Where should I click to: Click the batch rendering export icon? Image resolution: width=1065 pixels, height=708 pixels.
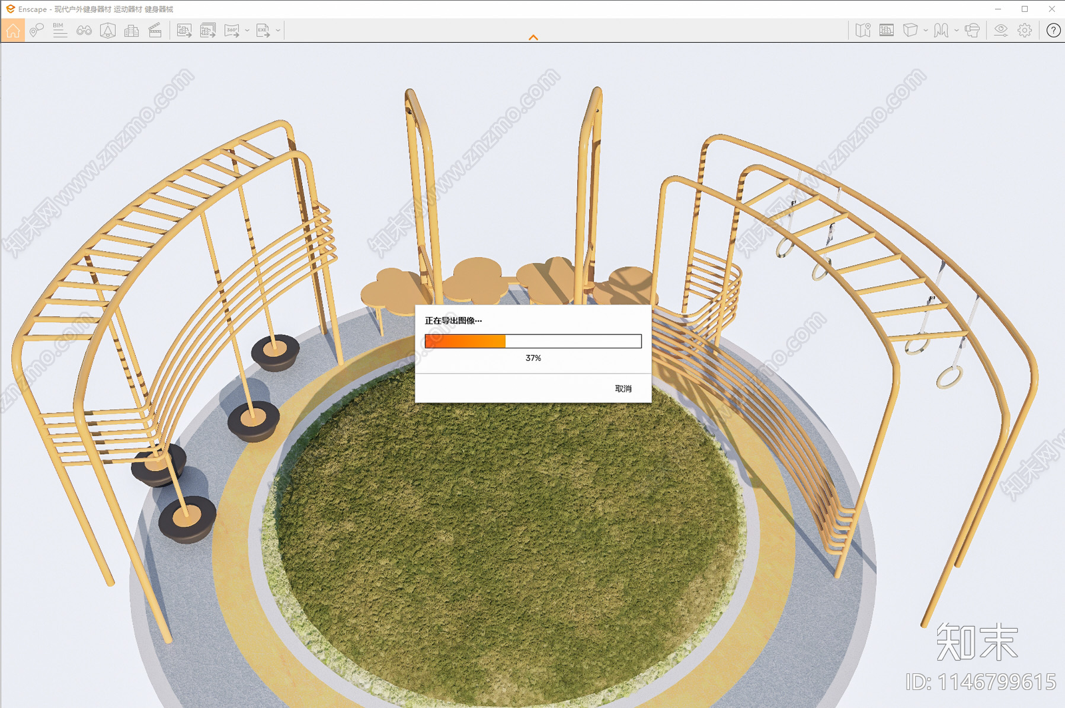click(x=208, y=30)
